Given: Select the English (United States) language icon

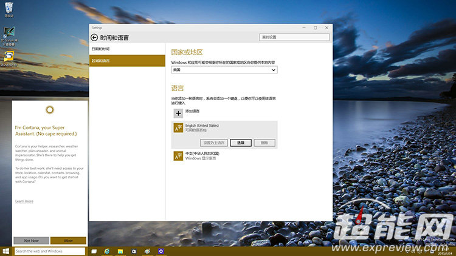Looking at the screenshot, I should 178,127.
